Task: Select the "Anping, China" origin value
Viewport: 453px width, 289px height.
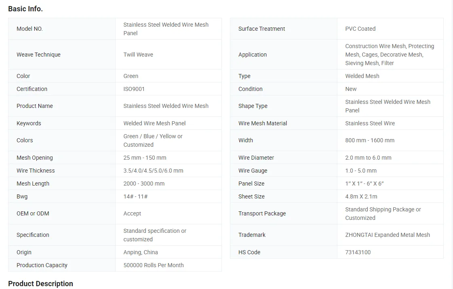Action: tap(141, 252)
